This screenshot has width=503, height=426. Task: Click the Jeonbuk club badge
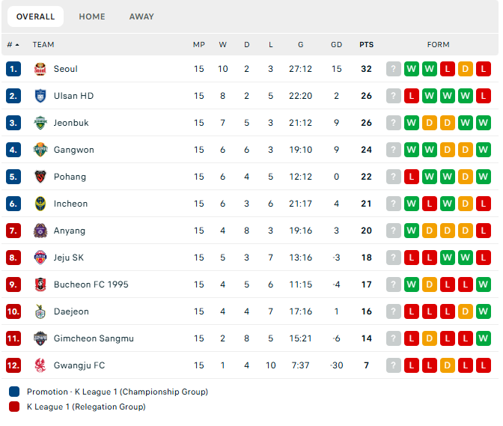40,123
